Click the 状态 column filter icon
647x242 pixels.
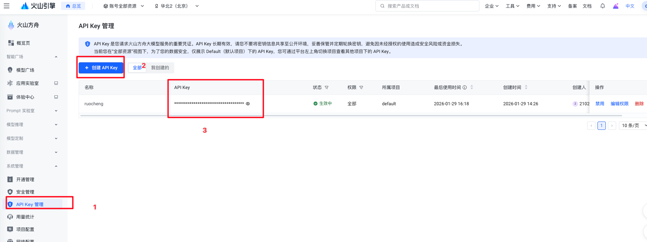(x=327, y=88)
